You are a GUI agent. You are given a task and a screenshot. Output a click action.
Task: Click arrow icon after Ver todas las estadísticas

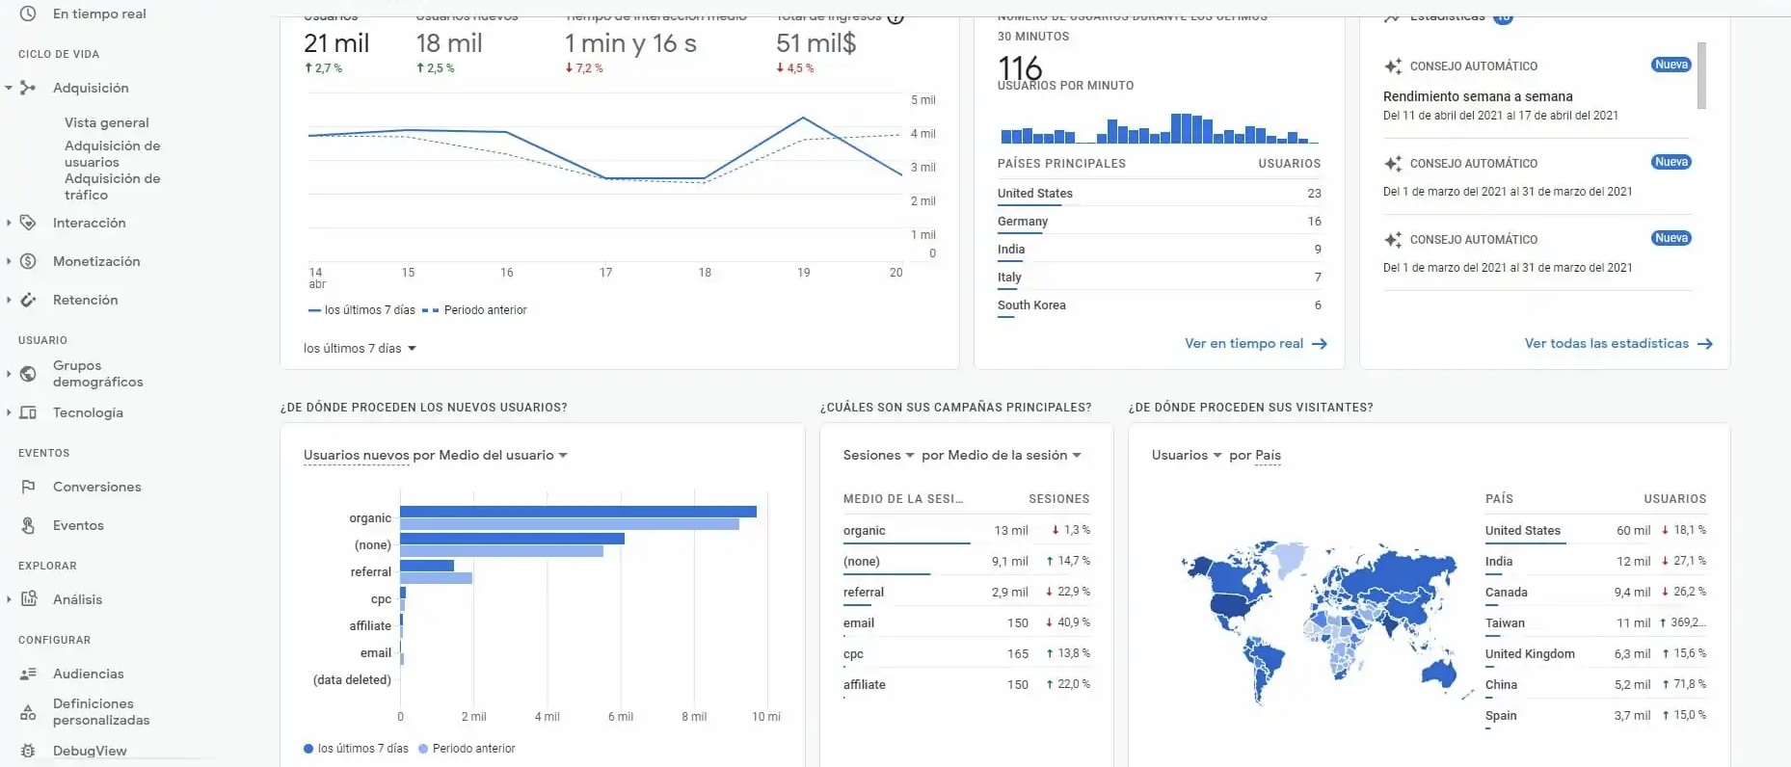pos(1705,344)
